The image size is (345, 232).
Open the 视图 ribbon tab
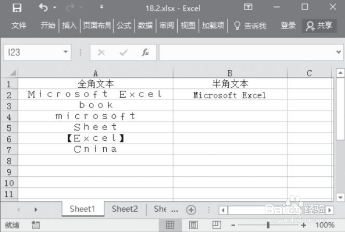(x=188, y=25)
